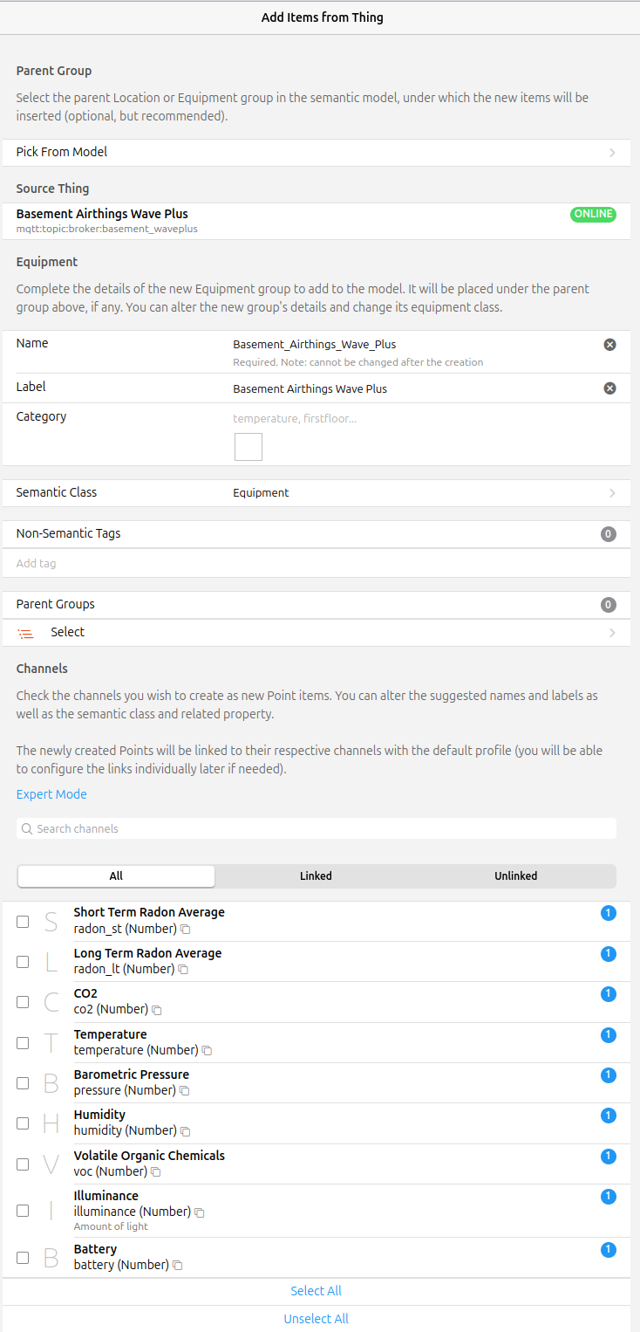Open Expert Mode
Screen dimensions: 640x1332
click(51, 794)
